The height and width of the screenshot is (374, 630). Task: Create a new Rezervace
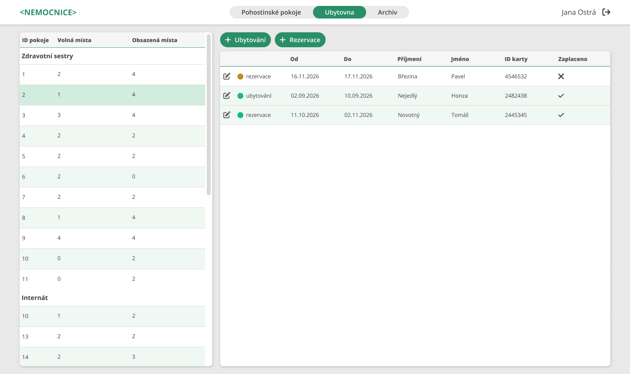coord(300,40)
